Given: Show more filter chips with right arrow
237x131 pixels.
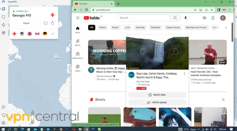Looking at the screenshot, I should coord(226,28).
